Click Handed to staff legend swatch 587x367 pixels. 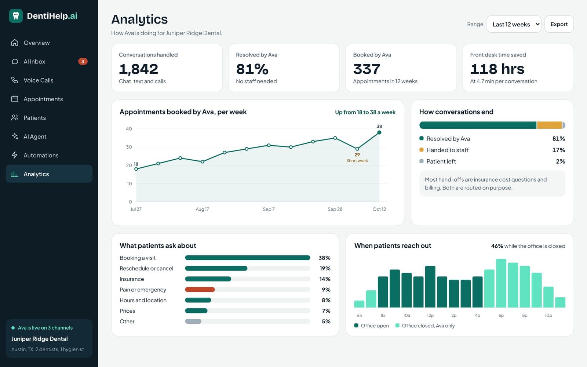click(x=422, y=150)
